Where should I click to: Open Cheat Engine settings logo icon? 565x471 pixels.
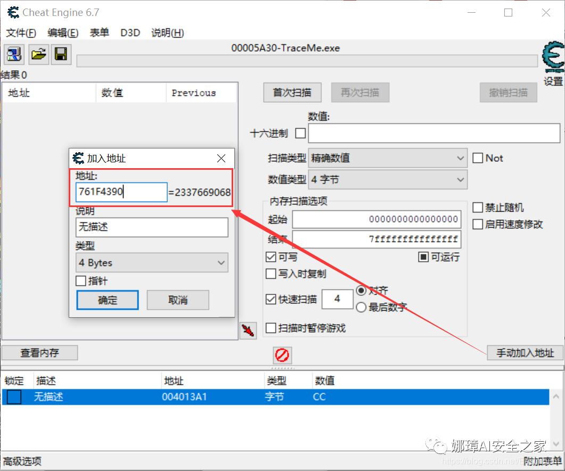coord(553,57)
